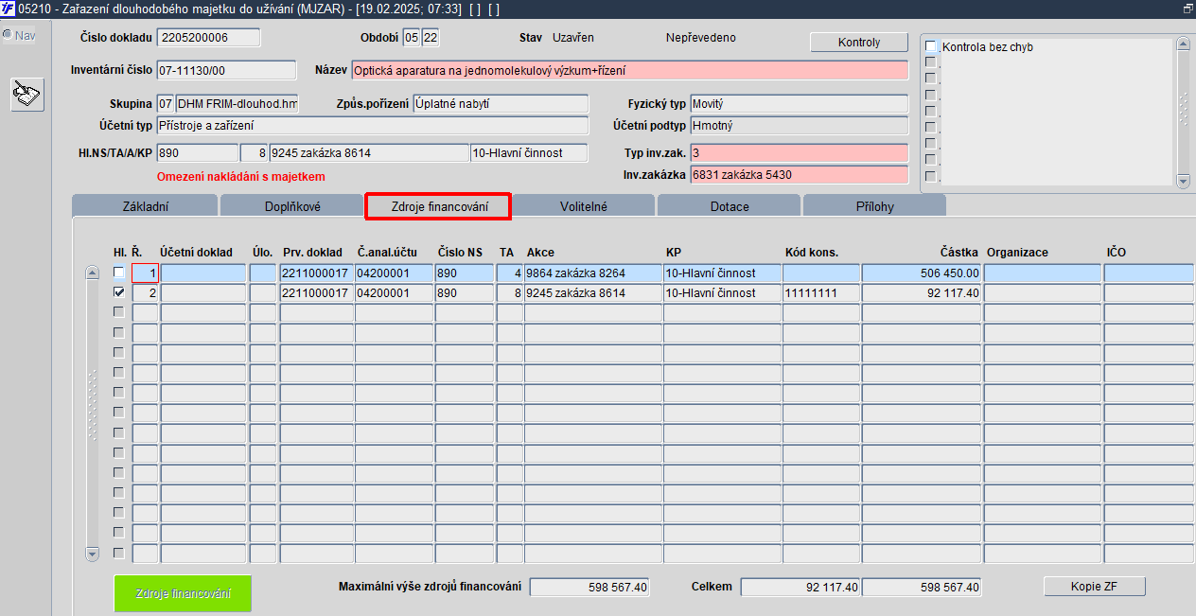The height and width of the screenshot is (616, 1196).
Task: Select the Zdroje financování tab
Action: coord(439,206)
